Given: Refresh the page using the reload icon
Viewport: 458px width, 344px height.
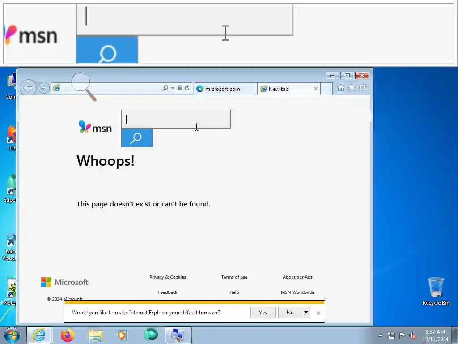Looking at the screenshot, I should point(187,88).
